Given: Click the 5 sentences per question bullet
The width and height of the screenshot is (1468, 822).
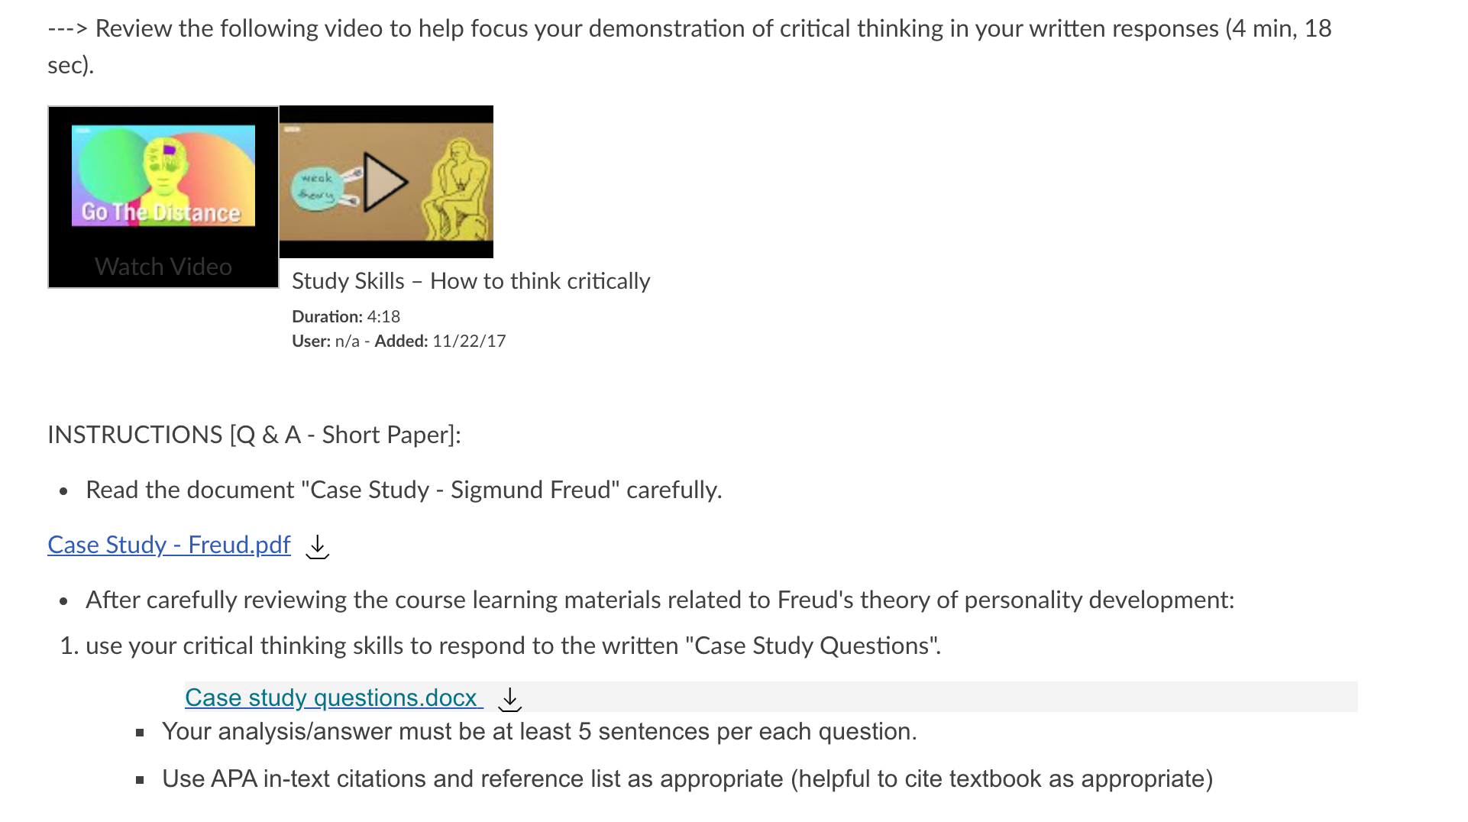Looking at the screenshot, I should pyautogui.click(x=539, y=732).
